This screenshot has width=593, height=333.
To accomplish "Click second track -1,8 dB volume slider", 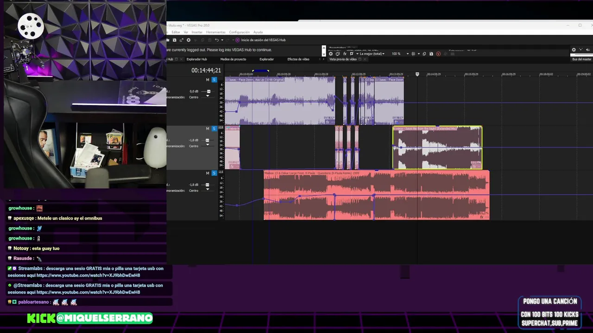I will click(208, 140).
